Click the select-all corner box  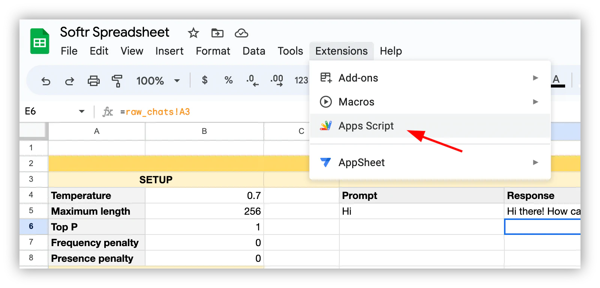click(34, 131)
